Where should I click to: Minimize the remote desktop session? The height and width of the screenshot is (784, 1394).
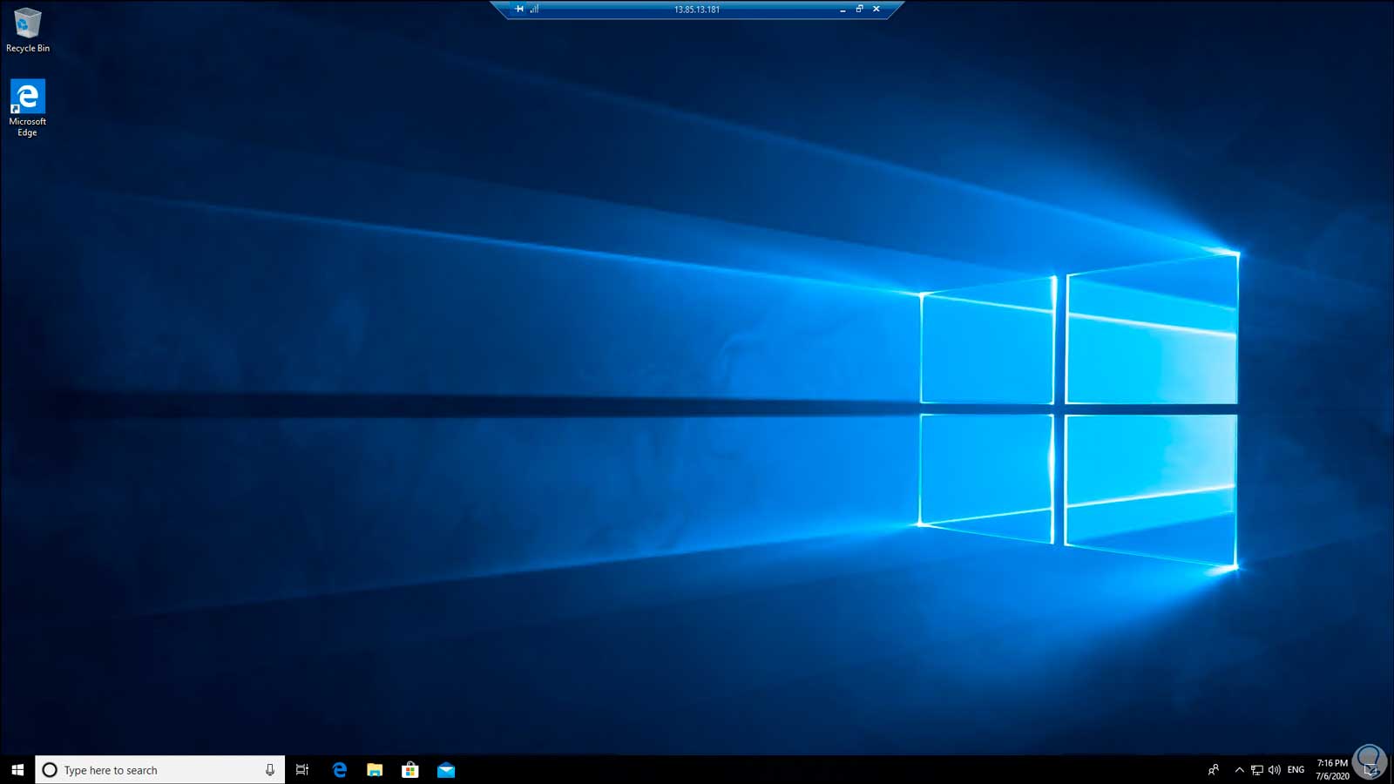coord(842,10)
